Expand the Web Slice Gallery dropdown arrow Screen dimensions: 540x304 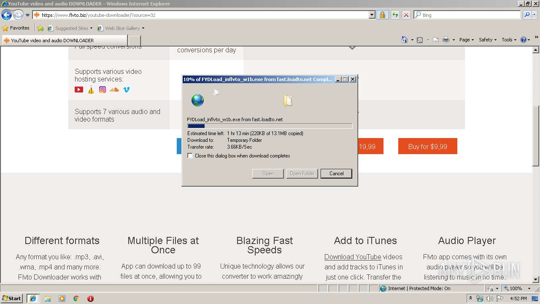pos(143,28)
